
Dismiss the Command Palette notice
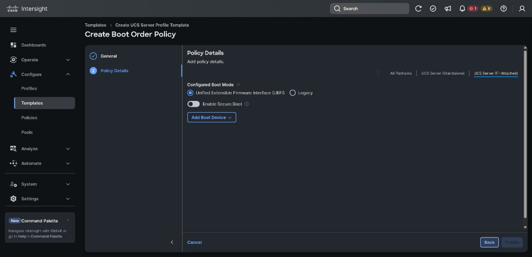pyautogui.click(x=68, y=220)
